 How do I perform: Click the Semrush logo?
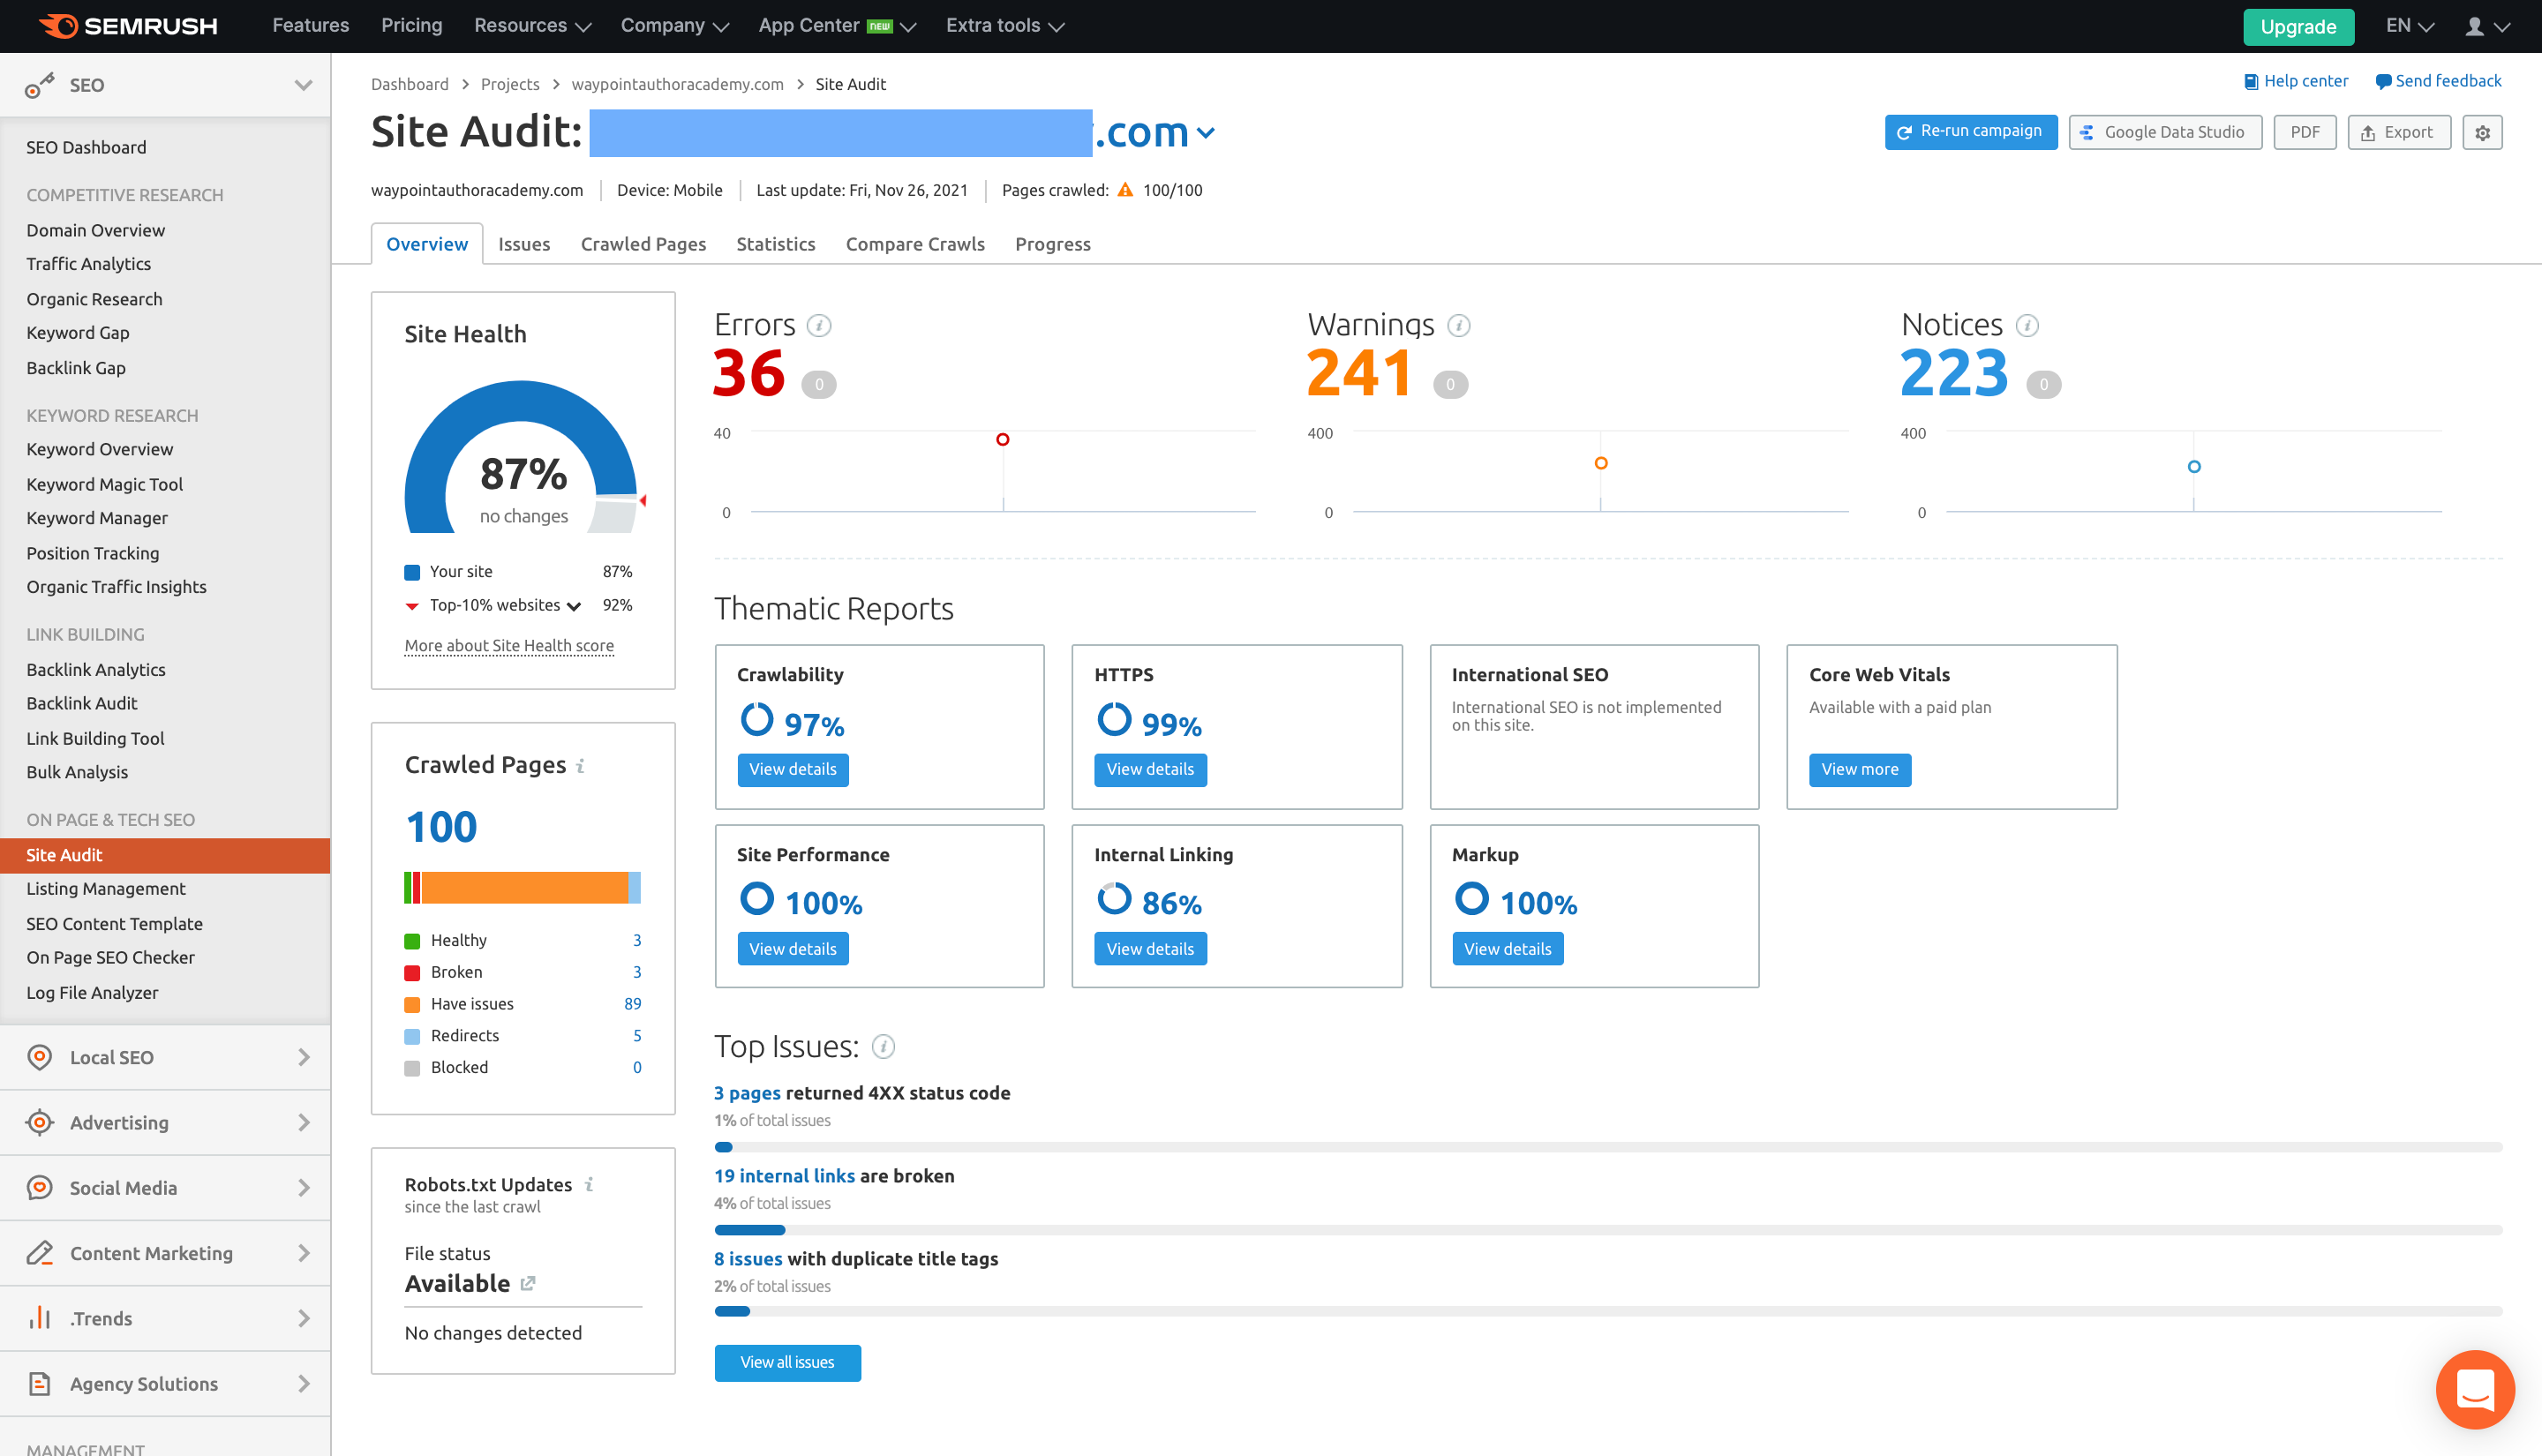128,26
